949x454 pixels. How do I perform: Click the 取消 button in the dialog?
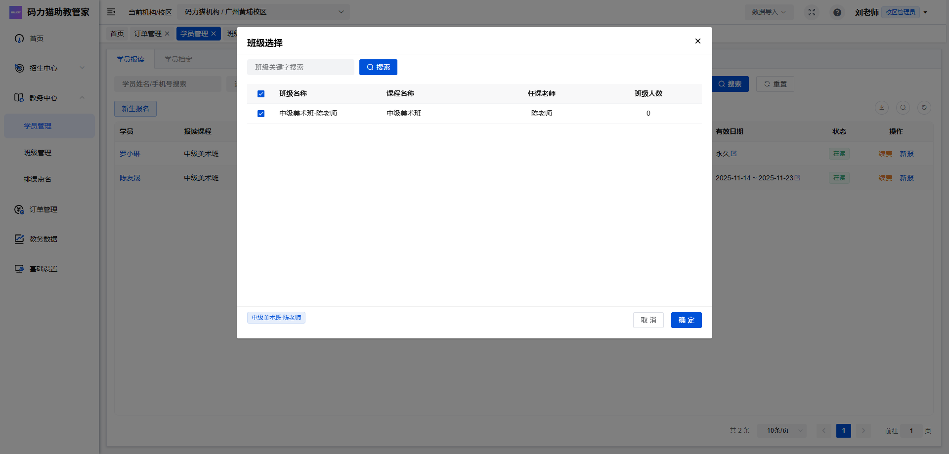pyautogui.click(x=648, y=320)
